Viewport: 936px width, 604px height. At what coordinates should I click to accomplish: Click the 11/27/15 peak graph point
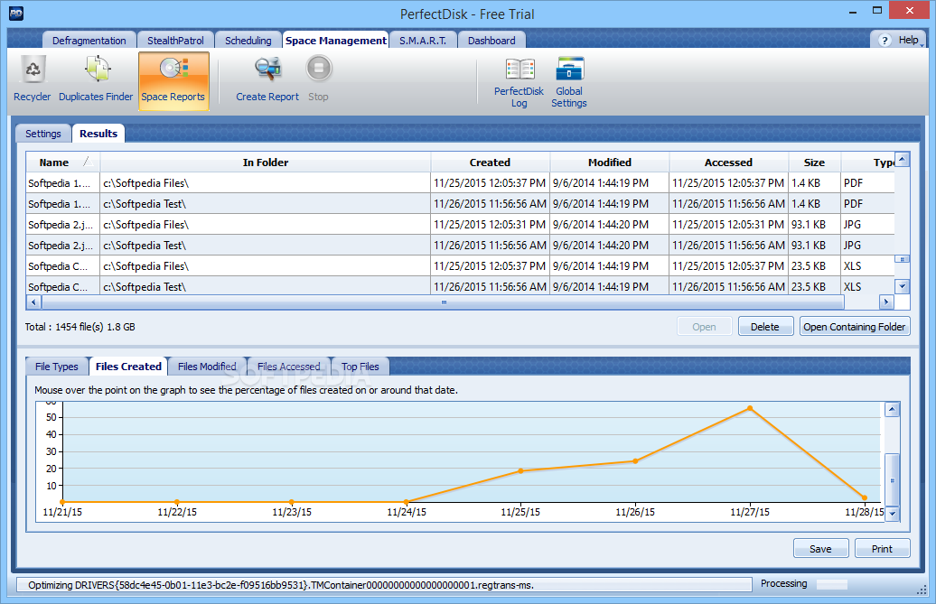(x=750, y=408)
